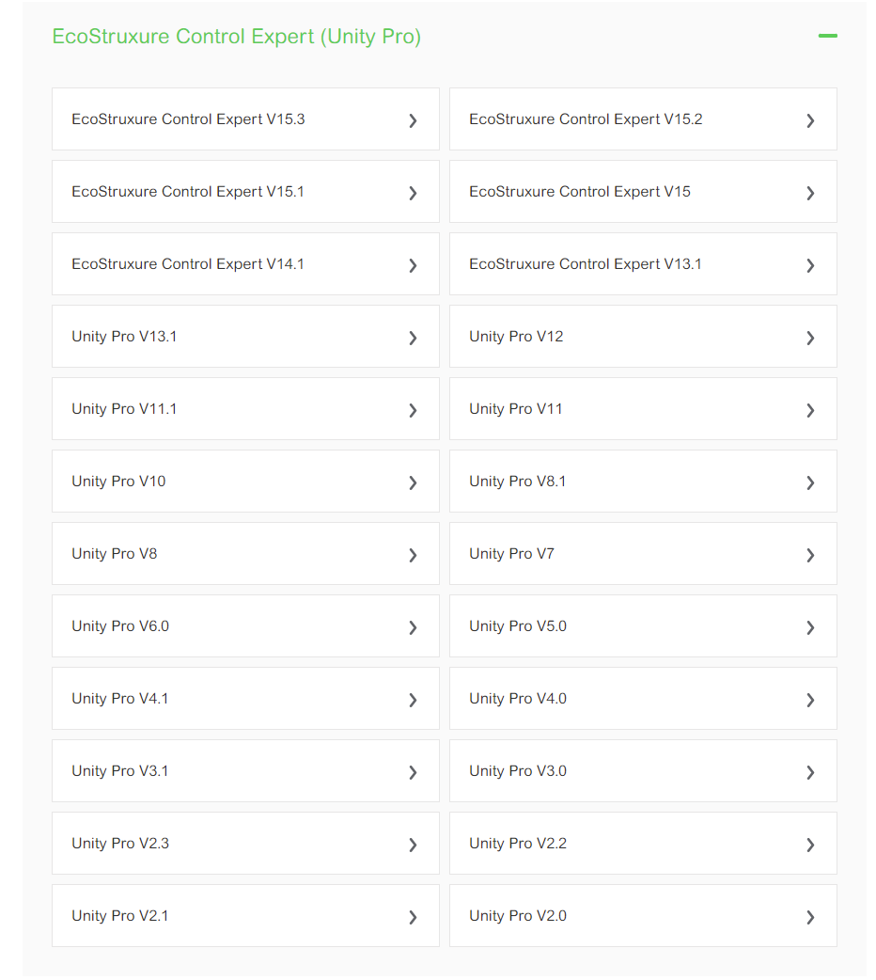Click the chevron on the Unity Pro V12 row
The width and height of the screenshot is (876, 980).
coord(810,338)
